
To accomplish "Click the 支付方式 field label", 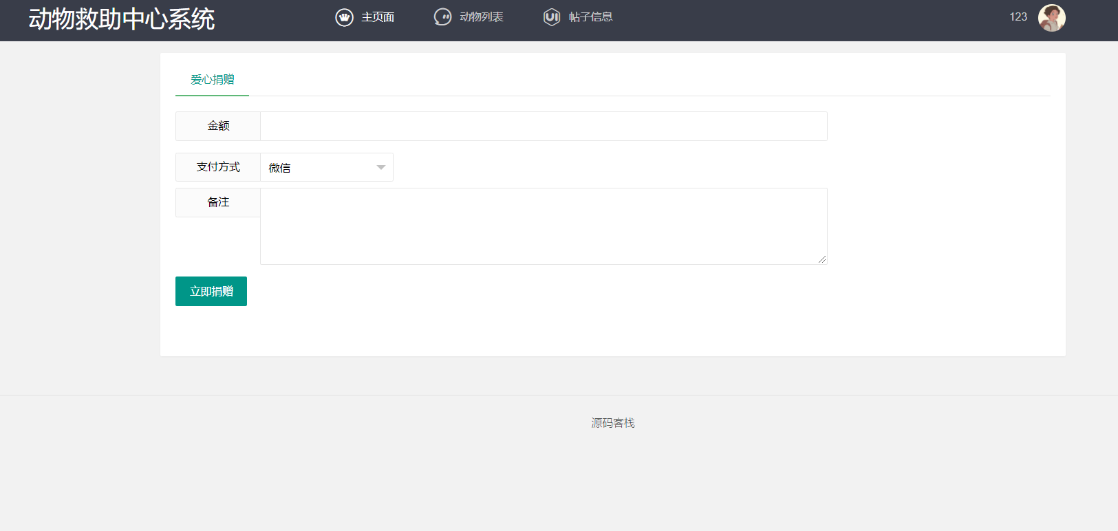I will (x=218, y=167).
